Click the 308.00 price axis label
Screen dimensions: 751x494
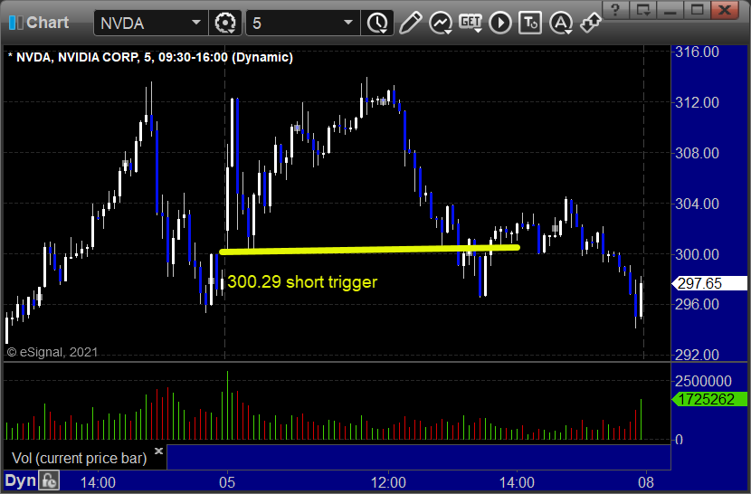pyautogui.click(x=697, y=153)
